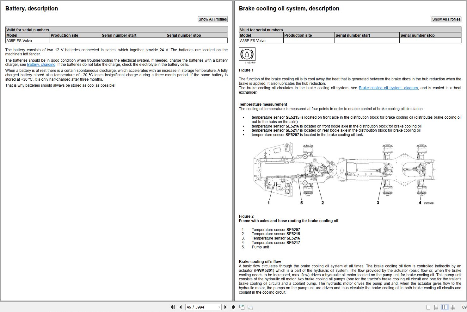Click diagram callout number 5

(302, 203)
